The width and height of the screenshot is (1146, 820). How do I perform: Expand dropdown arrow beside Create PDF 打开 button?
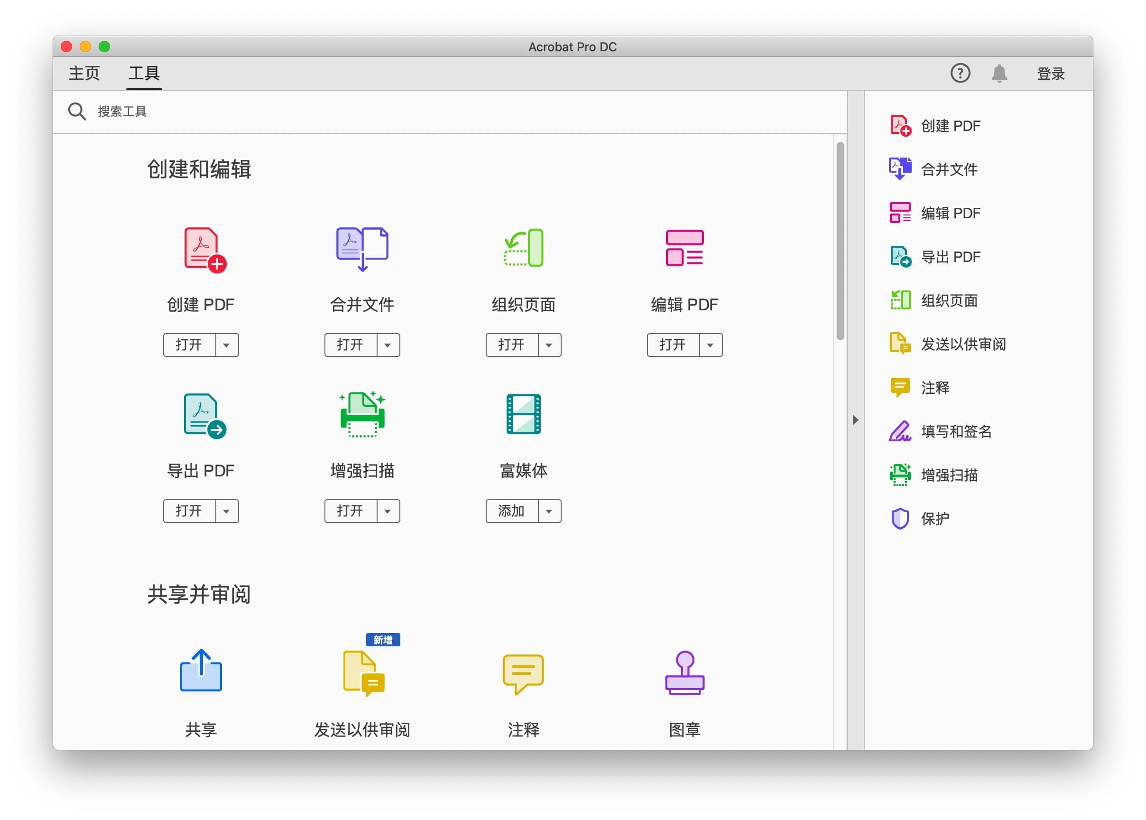(227, 345)
